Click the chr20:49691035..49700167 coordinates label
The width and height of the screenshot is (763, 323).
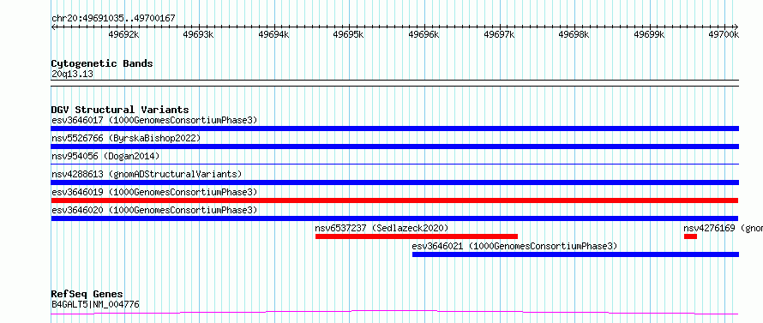113,19
